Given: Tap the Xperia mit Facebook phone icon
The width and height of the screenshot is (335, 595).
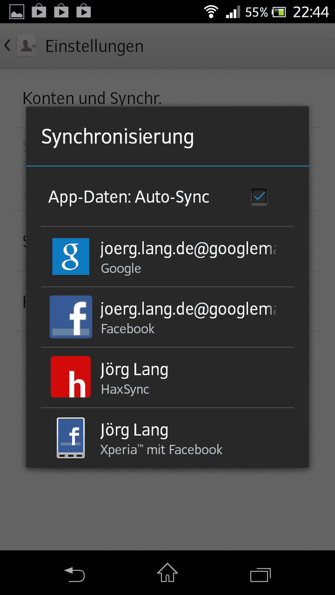Looking at the screenshot, I should (71, 438).
